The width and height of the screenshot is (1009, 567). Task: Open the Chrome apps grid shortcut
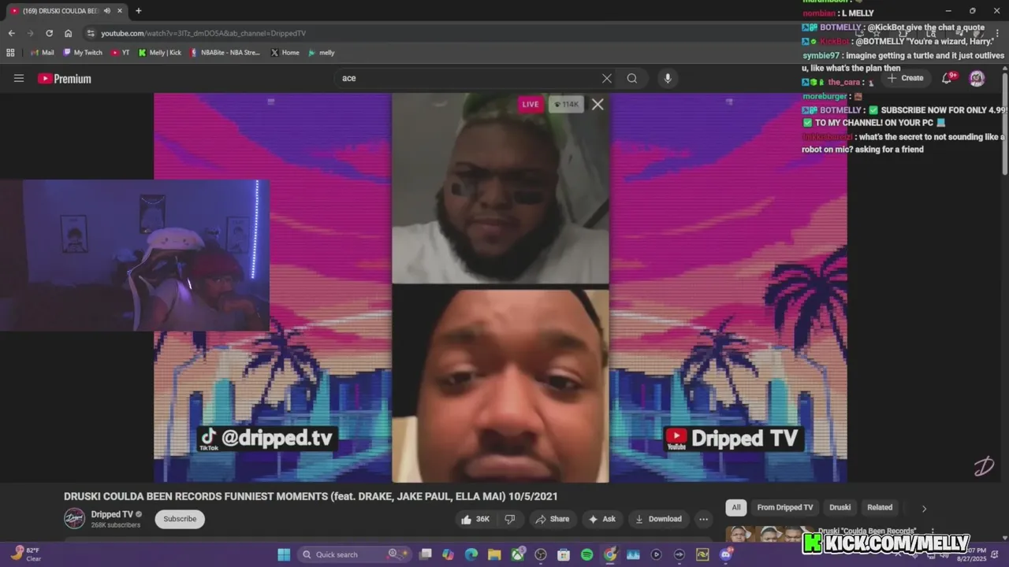coord(10,53)
